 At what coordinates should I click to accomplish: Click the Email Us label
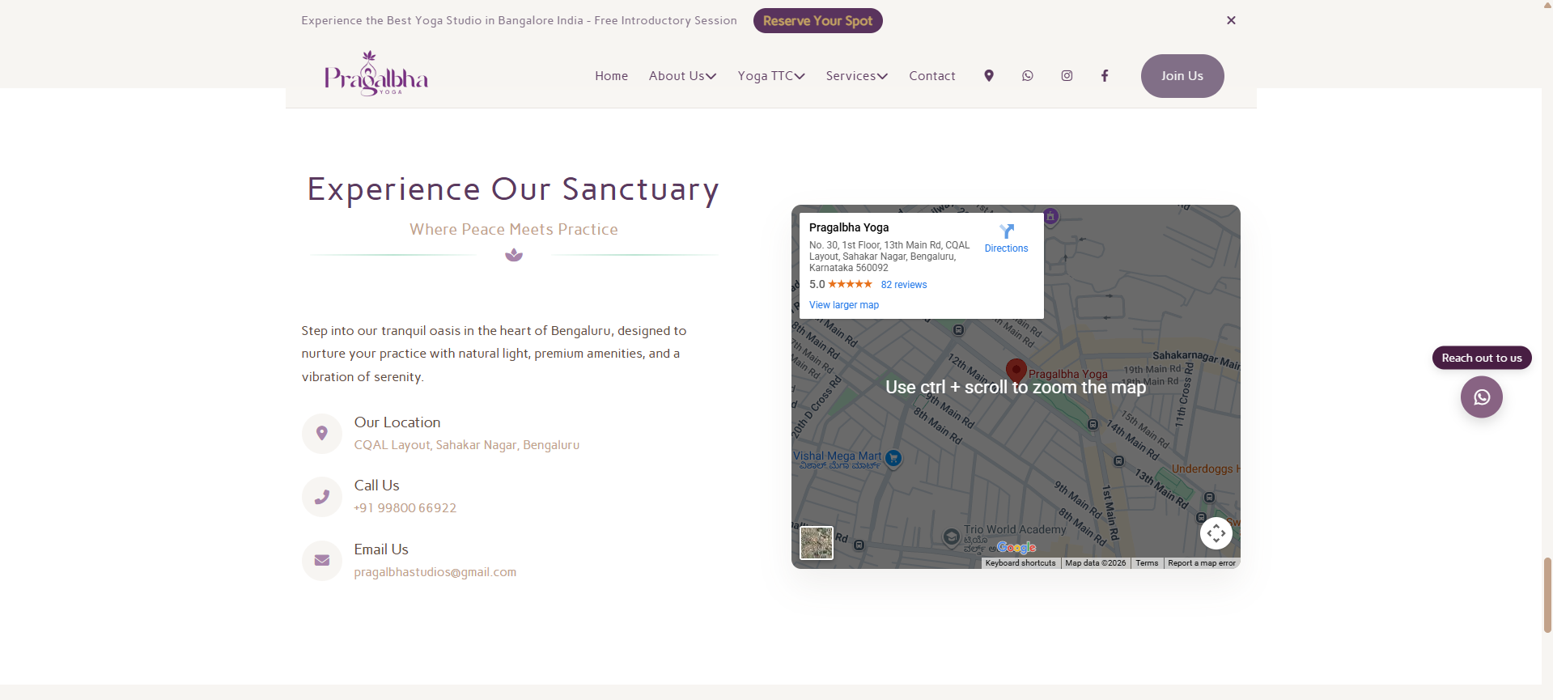[x=381, y=549]
